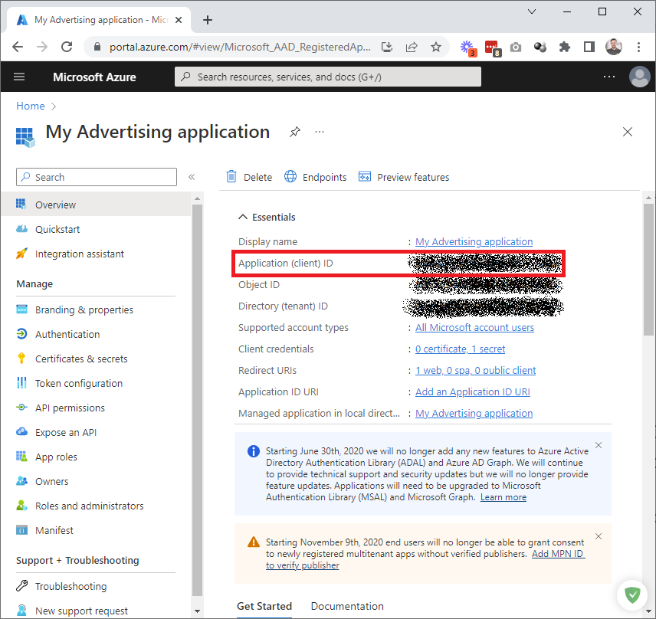The width and height of the screenshot is (656, 619).
Task: Open the Manifest editor
Action: (54, 530)
